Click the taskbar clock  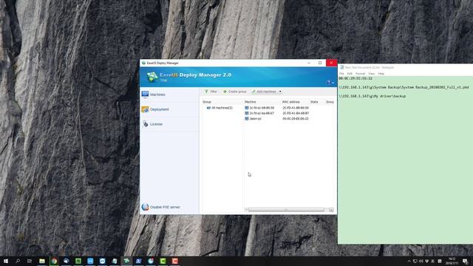452,261
